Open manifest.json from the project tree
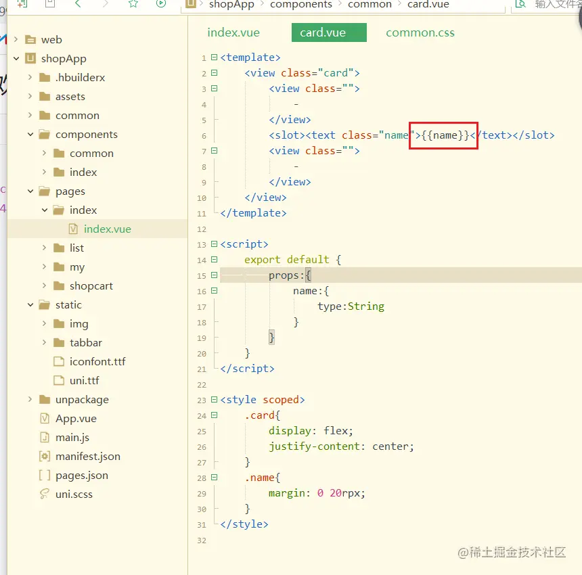This screenshot has height=575, width=582. 88,457
